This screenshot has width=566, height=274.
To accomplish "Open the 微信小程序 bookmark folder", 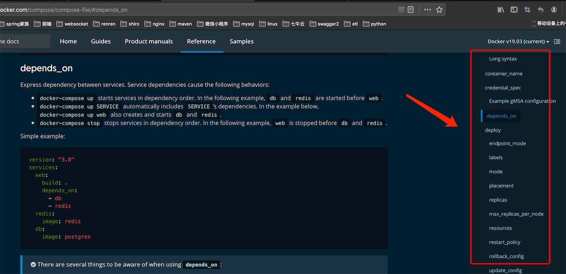I will (213, 24).
